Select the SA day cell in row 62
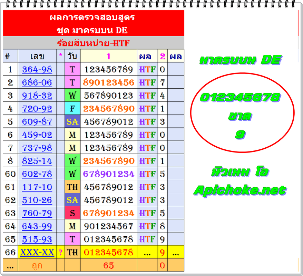This screenshot has width=303, height=276. [72, 200]
